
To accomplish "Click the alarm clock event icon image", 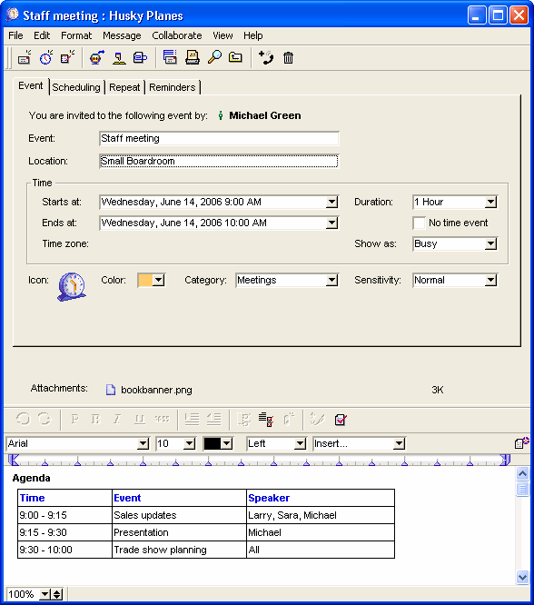I will pyautogui.click(x=72, y=287).
